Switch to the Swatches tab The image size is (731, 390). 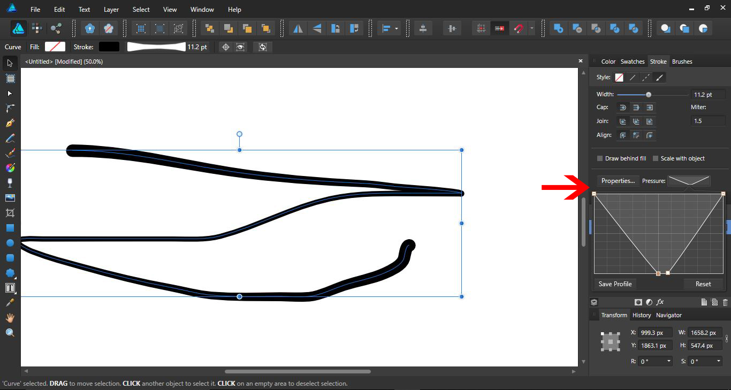tap(633, 61)
